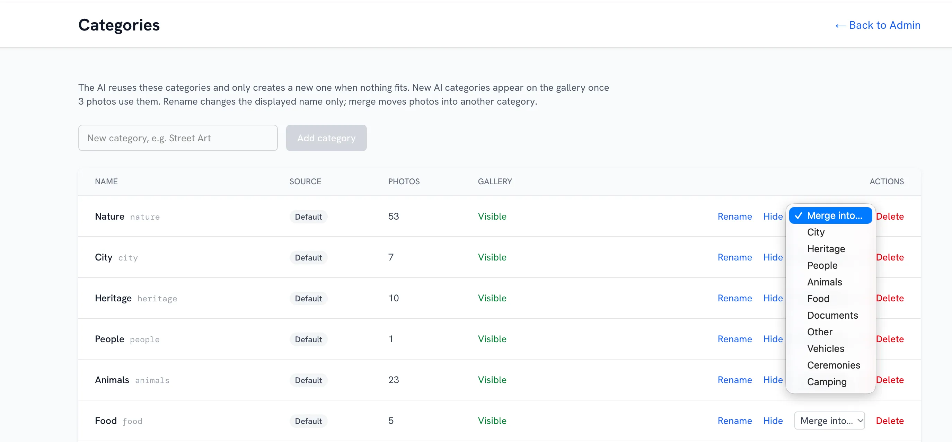
Task: Click the GALLERY column header
Action: pyautogui.click(x=495, y=182)
